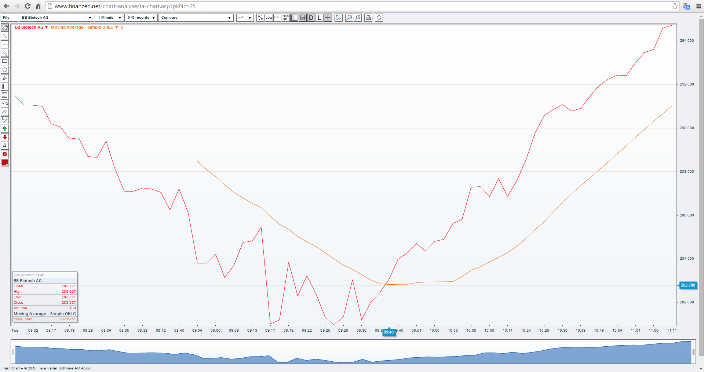Open the File menu

(x=9, y=18)
